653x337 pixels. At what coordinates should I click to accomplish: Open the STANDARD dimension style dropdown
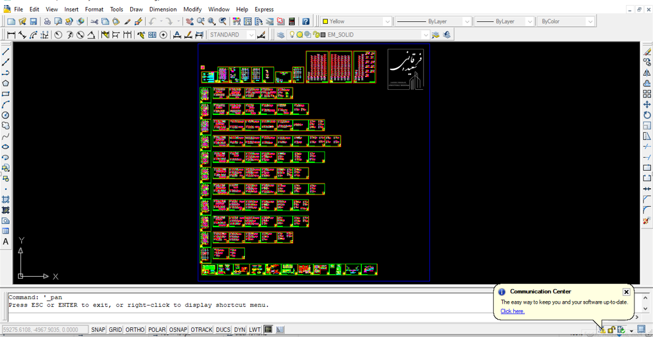251,35
